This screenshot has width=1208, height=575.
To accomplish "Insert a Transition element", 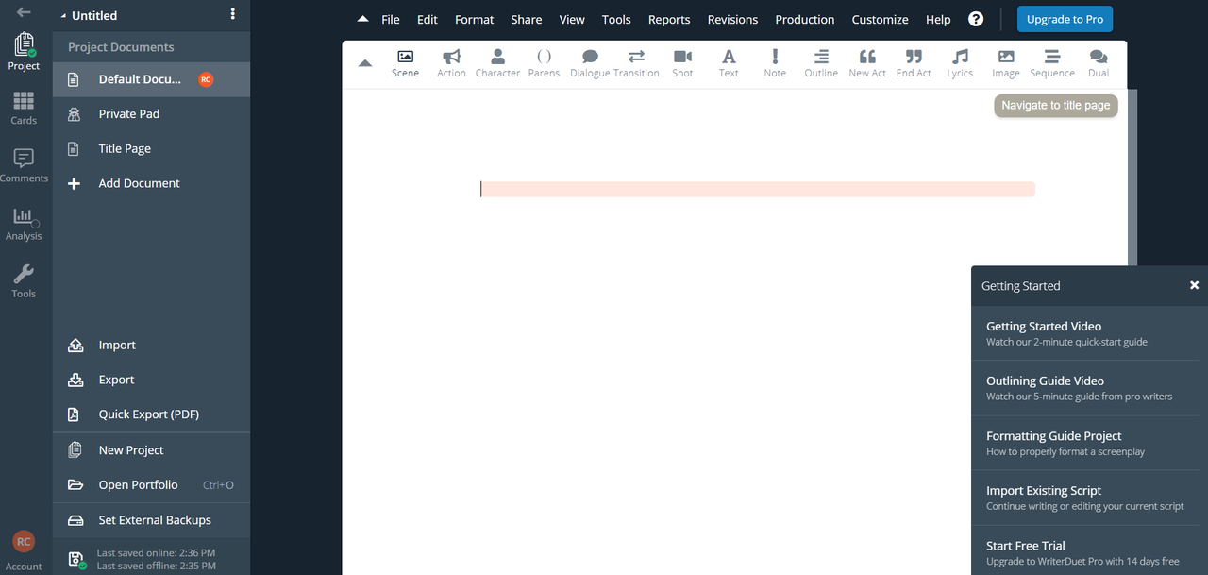I will tap(636, 63).
